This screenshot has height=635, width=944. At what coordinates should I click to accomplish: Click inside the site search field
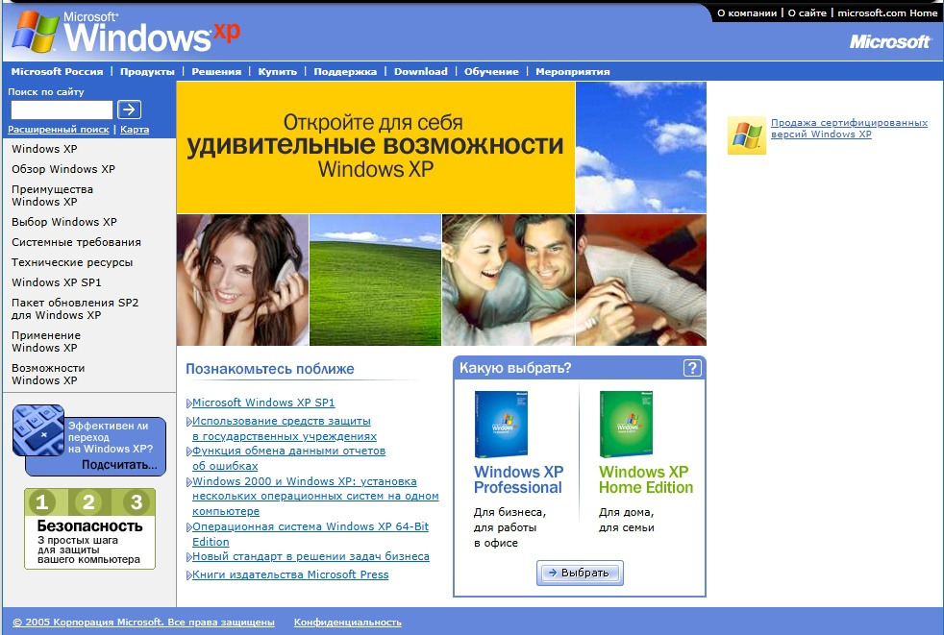(x=62, y=110)
